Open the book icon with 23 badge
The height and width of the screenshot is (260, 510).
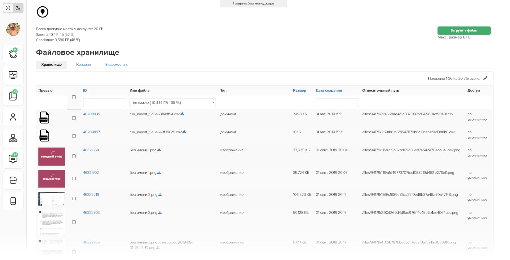click(x=13, y=96)
